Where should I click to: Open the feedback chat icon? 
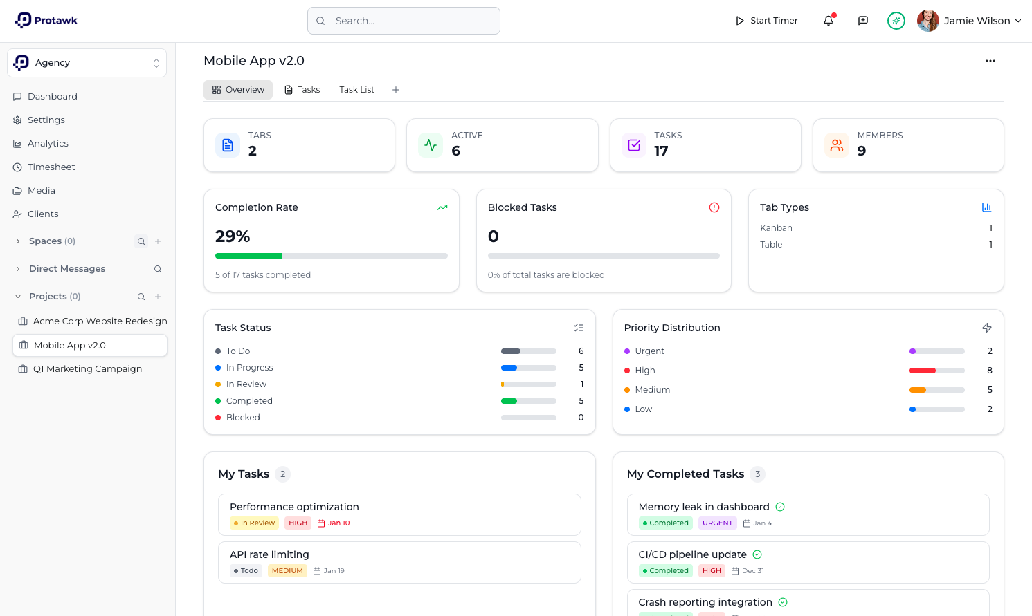[x=862, y=21]
